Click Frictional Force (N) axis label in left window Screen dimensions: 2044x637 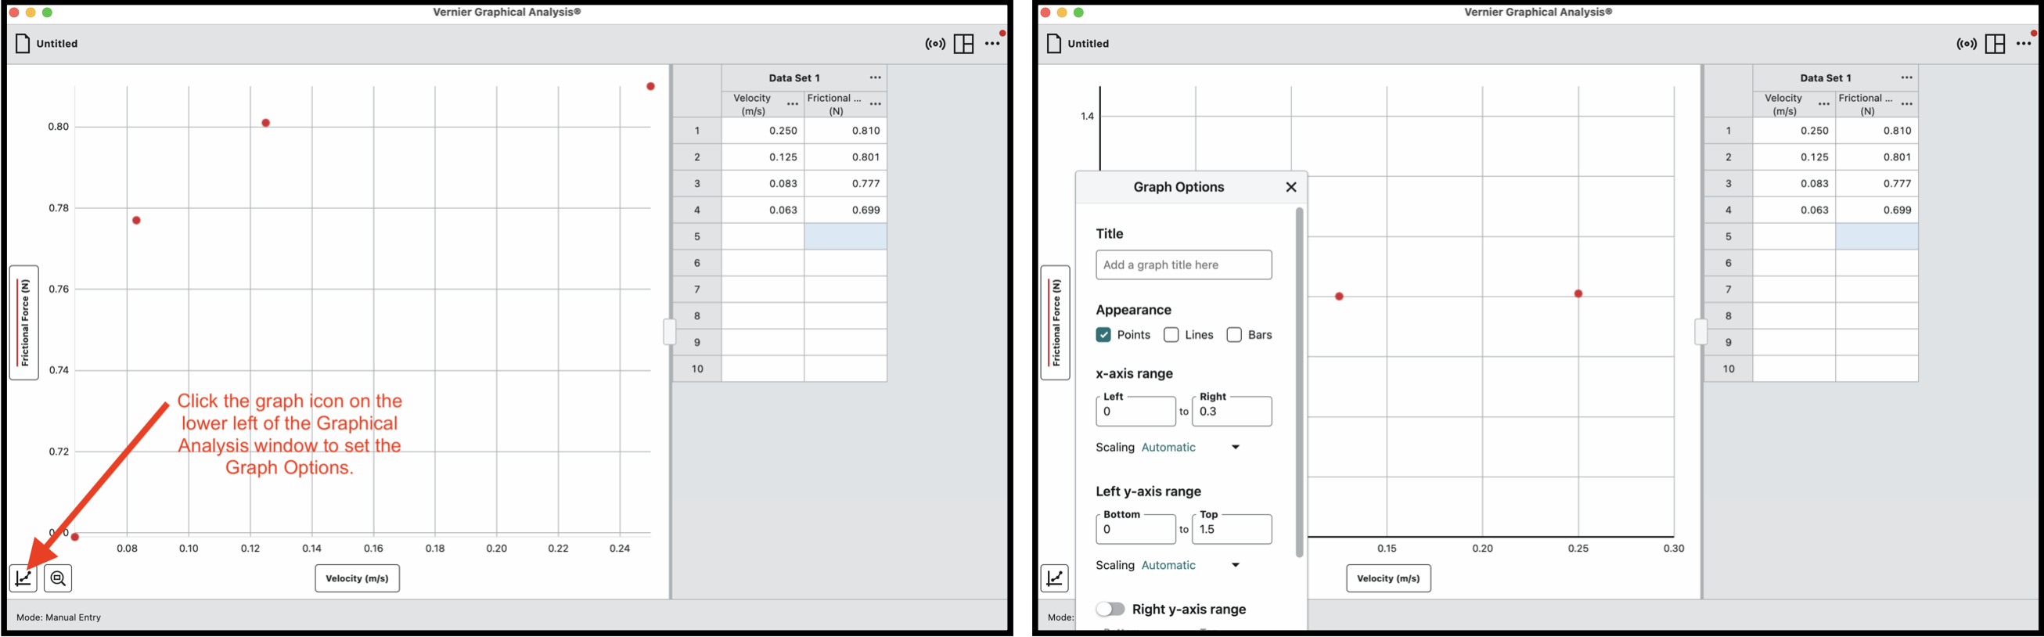pyautogui.click(x=23, y=323)
